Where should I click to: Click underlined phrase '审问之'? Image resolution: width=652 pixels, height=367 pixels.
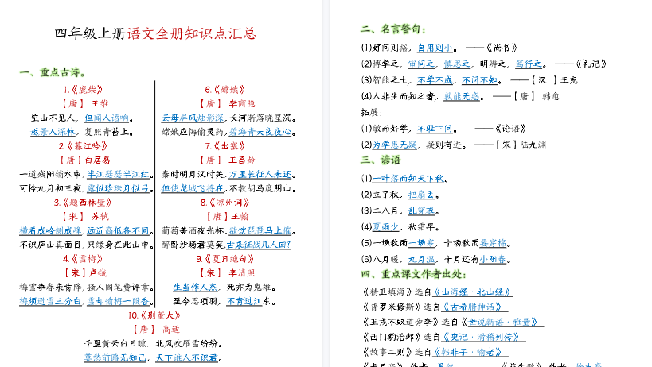[421, 64]
